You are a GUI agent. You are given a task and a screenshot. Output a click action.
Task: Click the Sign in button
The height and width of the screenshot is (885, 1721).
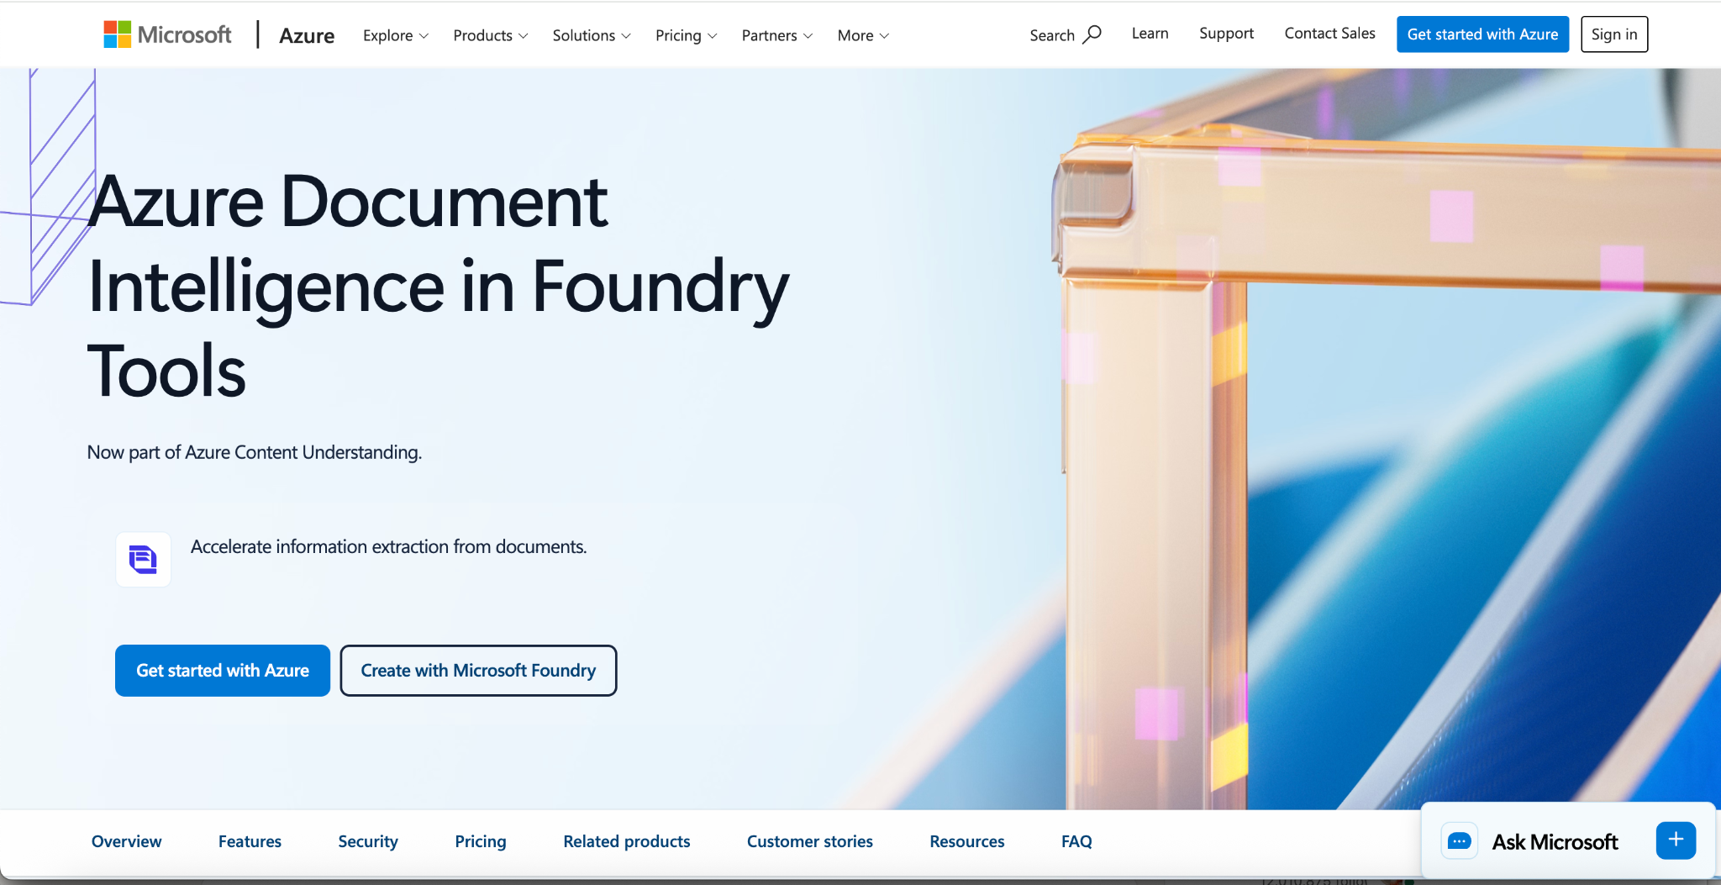1613,34
